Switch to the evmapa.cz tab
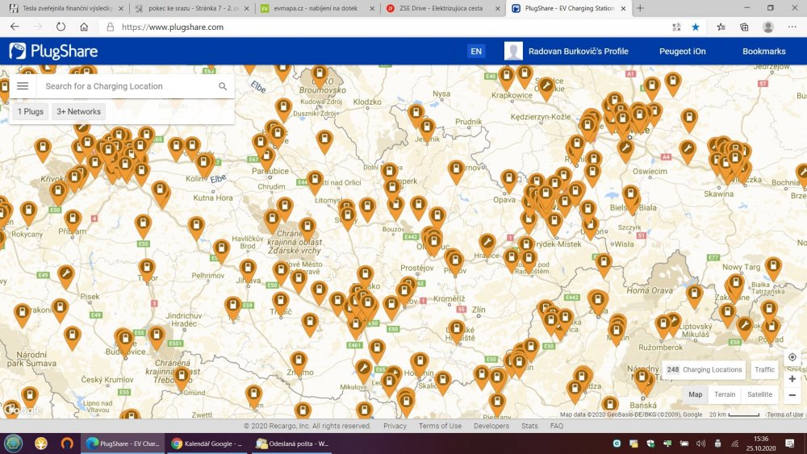 pos(316,8)
